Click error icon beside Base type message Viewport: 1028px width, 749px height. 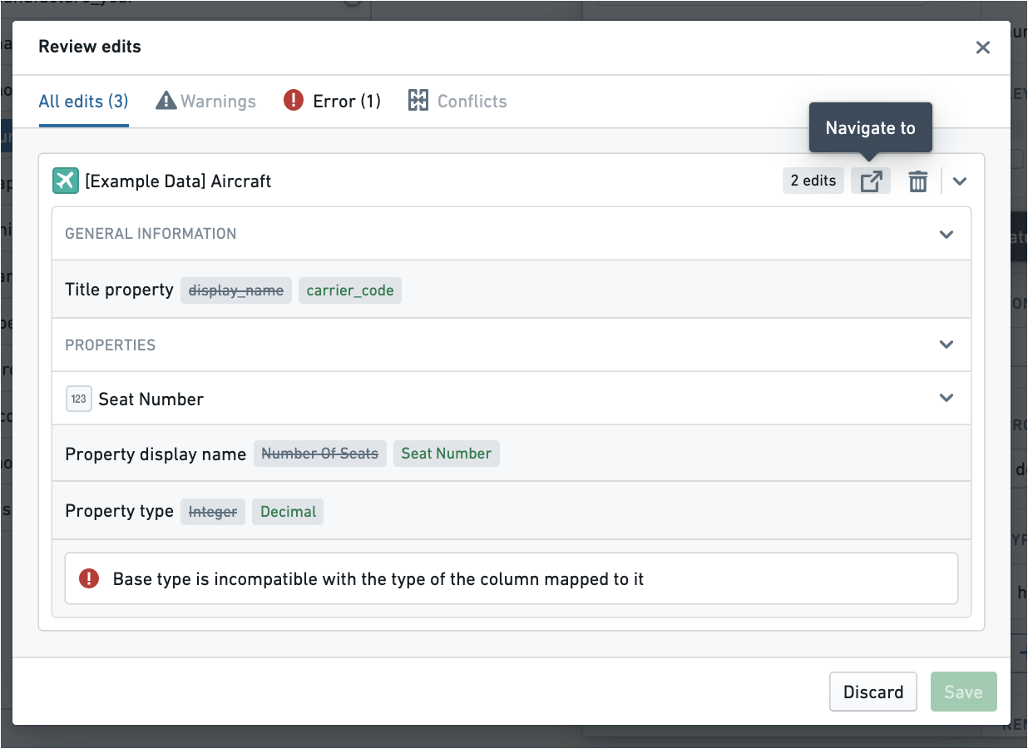(x=89, y=578)
